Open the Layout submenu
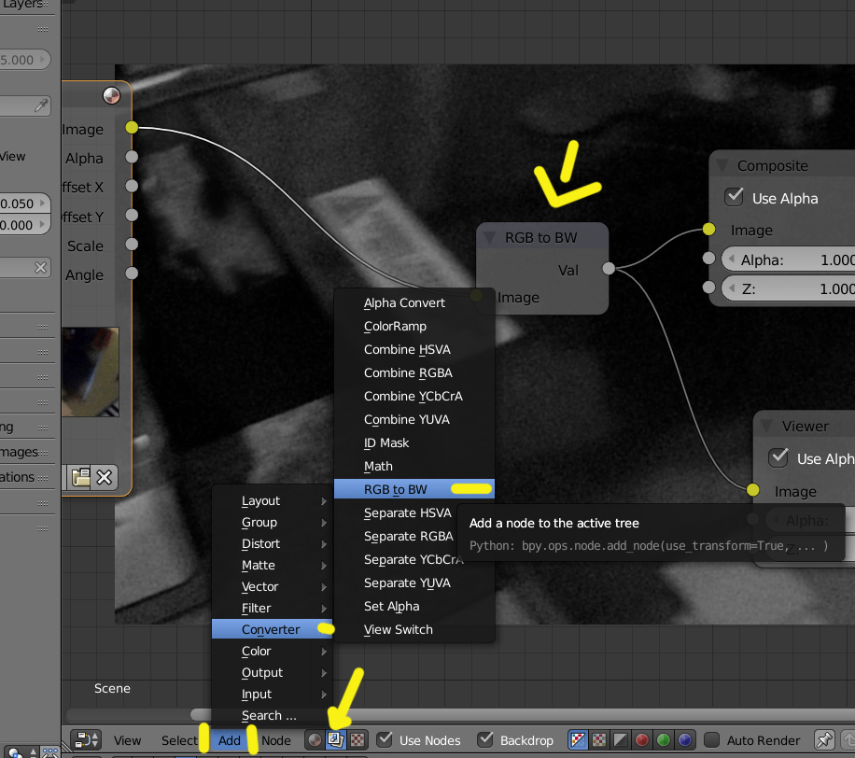The width and height of the screenshot is (855, 758). pos(273,500)
